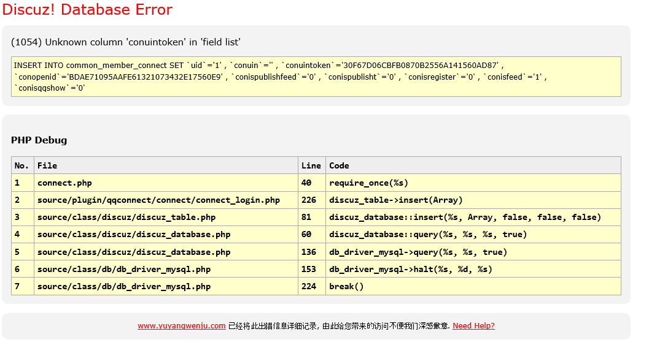The width and height of the screenshot is (649, 356).
Task: Click row number 1 cell
Action: coord(23,183)
